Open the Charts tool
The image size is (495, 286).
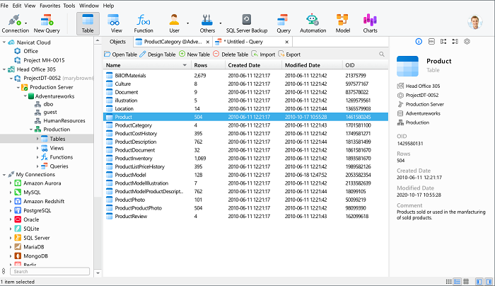coord(370,22)
